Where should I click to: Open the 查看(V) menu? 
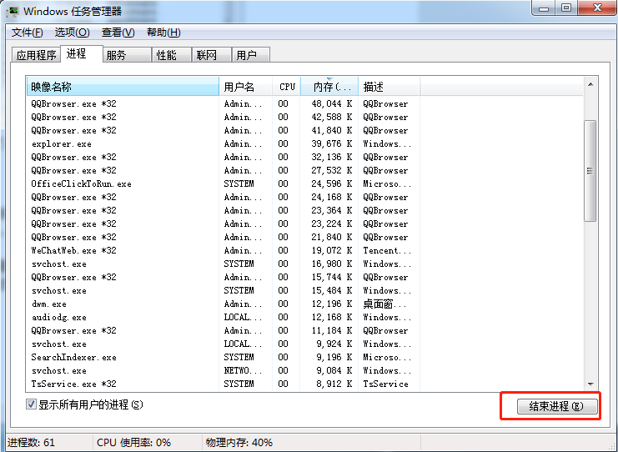pyautogui.click(x=118, y=33)
